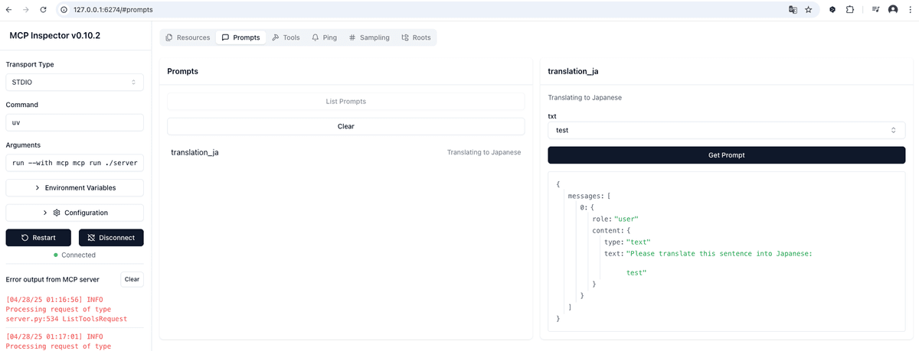This screenshot has height=351, width=919.
Task: Switch to the Roots tab
Action: (x=416, y=37)
